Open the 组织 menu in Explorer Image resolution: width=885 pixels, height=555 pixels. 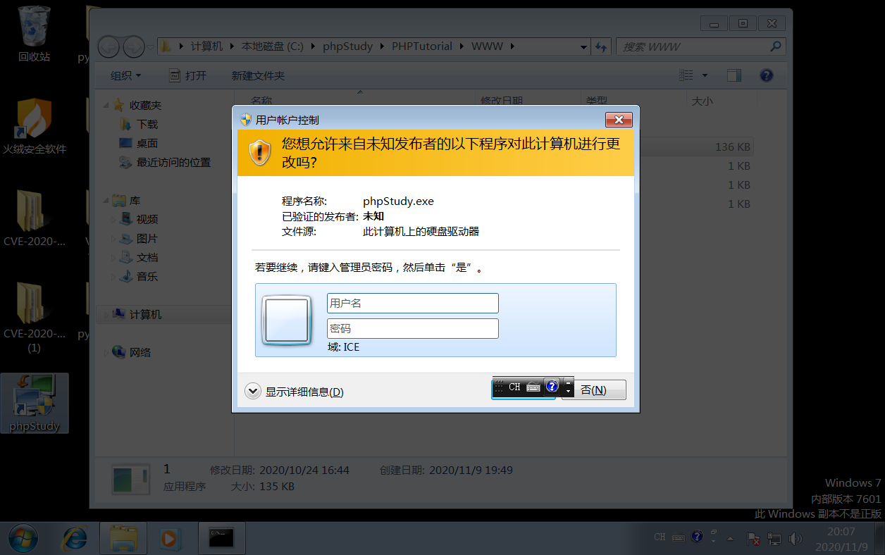coord(125,75)
